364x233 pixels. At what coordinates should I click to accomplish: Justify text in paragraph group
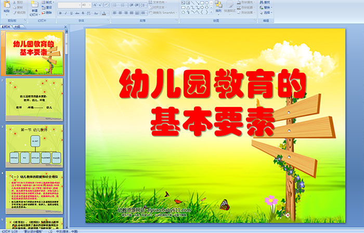132,13
